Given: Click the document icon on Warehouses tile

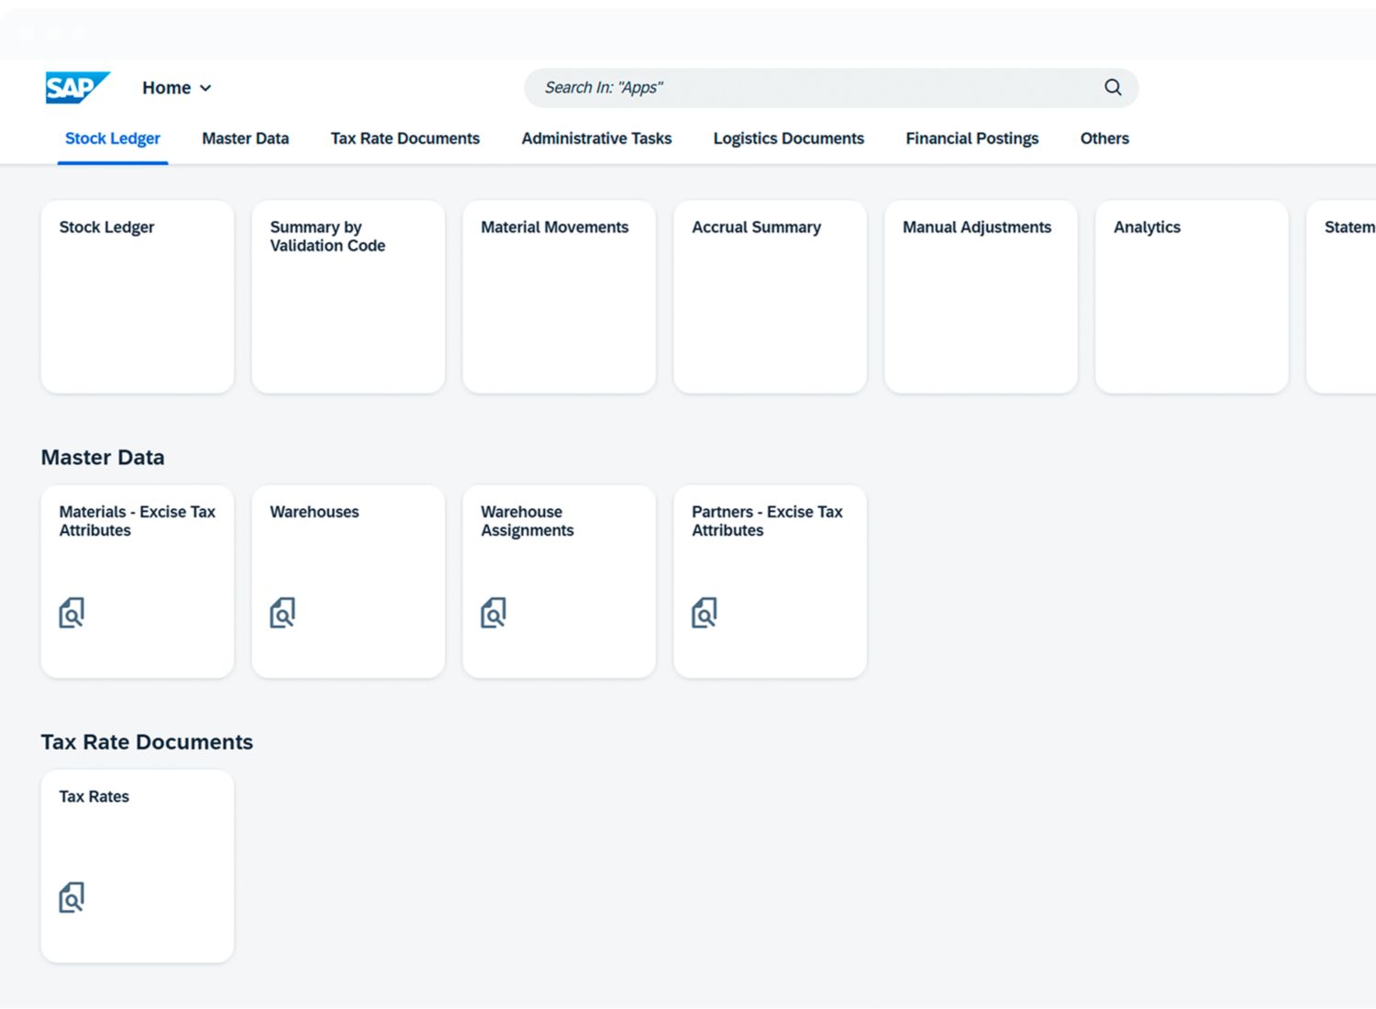Looking at the screenshot, I should coord(283,613).
